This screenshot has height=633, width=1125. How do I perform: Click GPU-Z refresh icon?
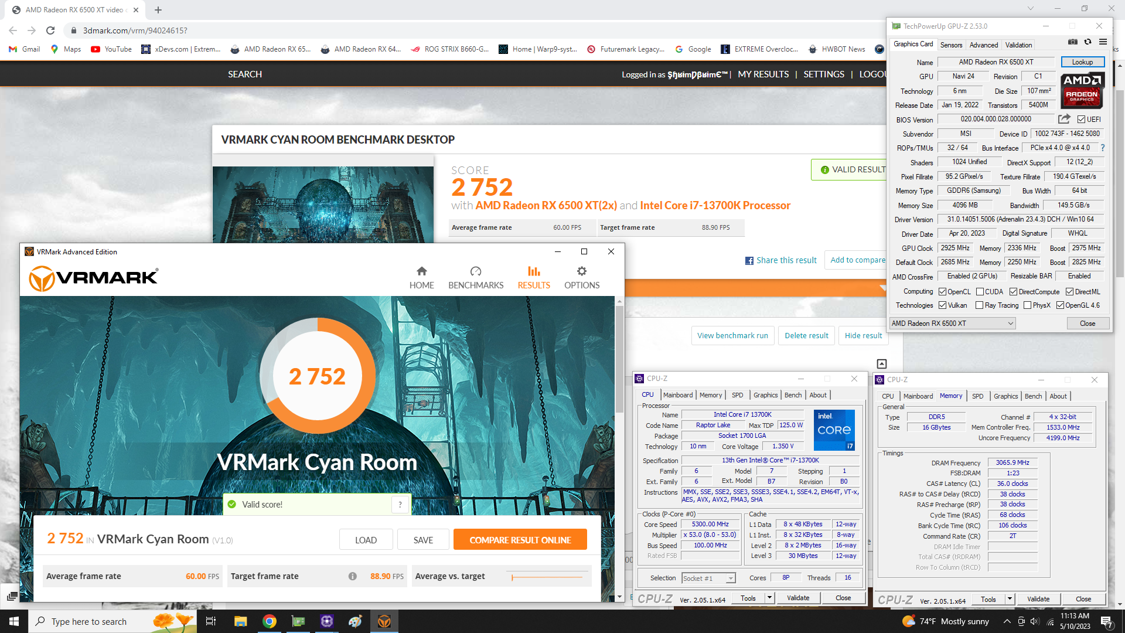click(x=1088, y=42)
